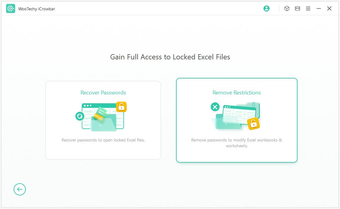Click the WooTechy iCrowbar logo icon

pyautogui.click(x=10, y=9)
